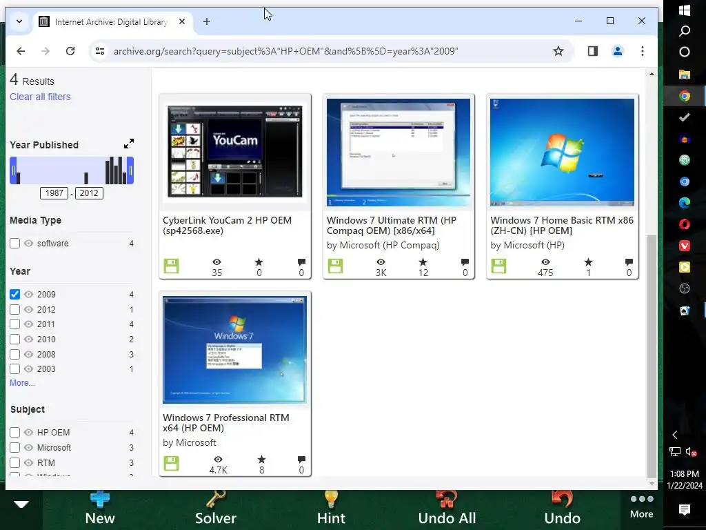
Task: Click the Chrome taskbar icon
Action: pos(685,96)
